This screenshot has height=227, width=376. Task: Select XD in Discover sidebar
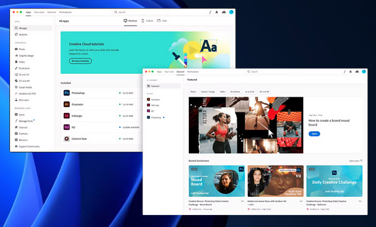click(x=151, y=111)
